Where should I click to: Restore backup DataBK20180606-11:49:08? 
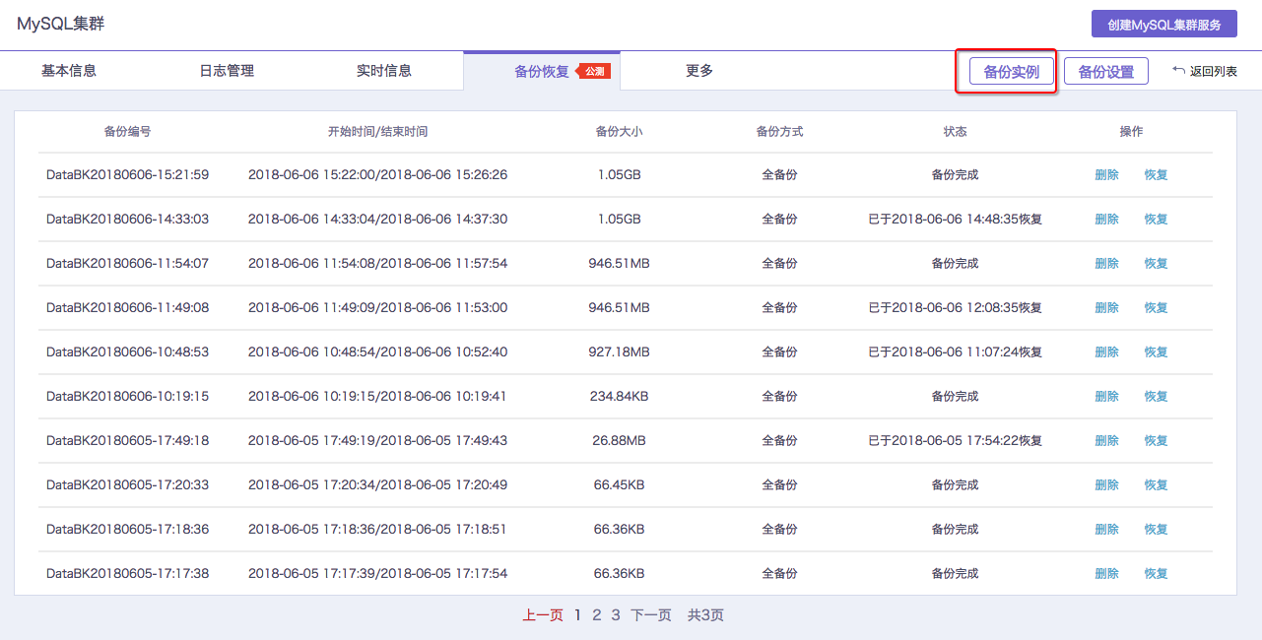click(x=1157, y=308)
